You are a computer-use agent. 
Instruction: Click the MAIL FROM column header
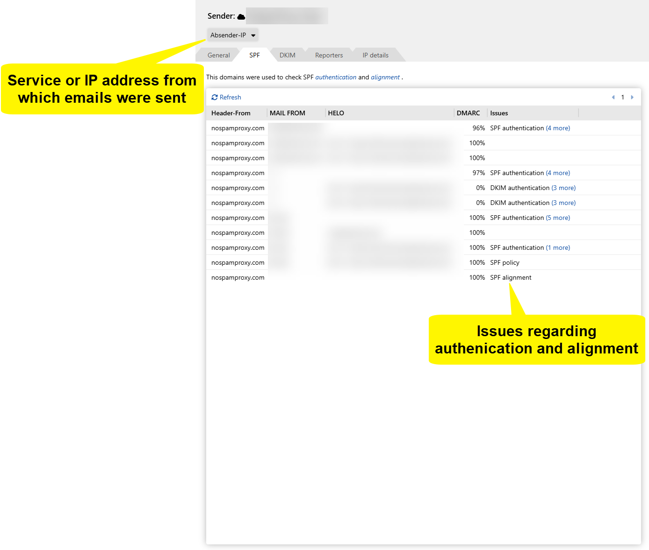click(x=288, y=113)
